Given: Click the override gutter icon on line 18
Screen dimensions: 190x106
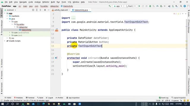Looking at the screenshot, I should (56, 58).
